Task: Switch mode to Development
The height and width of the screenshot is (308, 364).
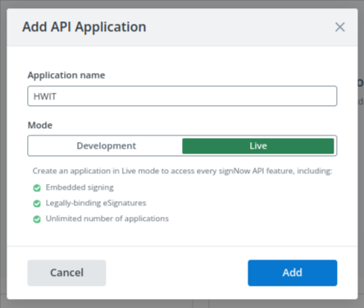Action: (106, 145)
